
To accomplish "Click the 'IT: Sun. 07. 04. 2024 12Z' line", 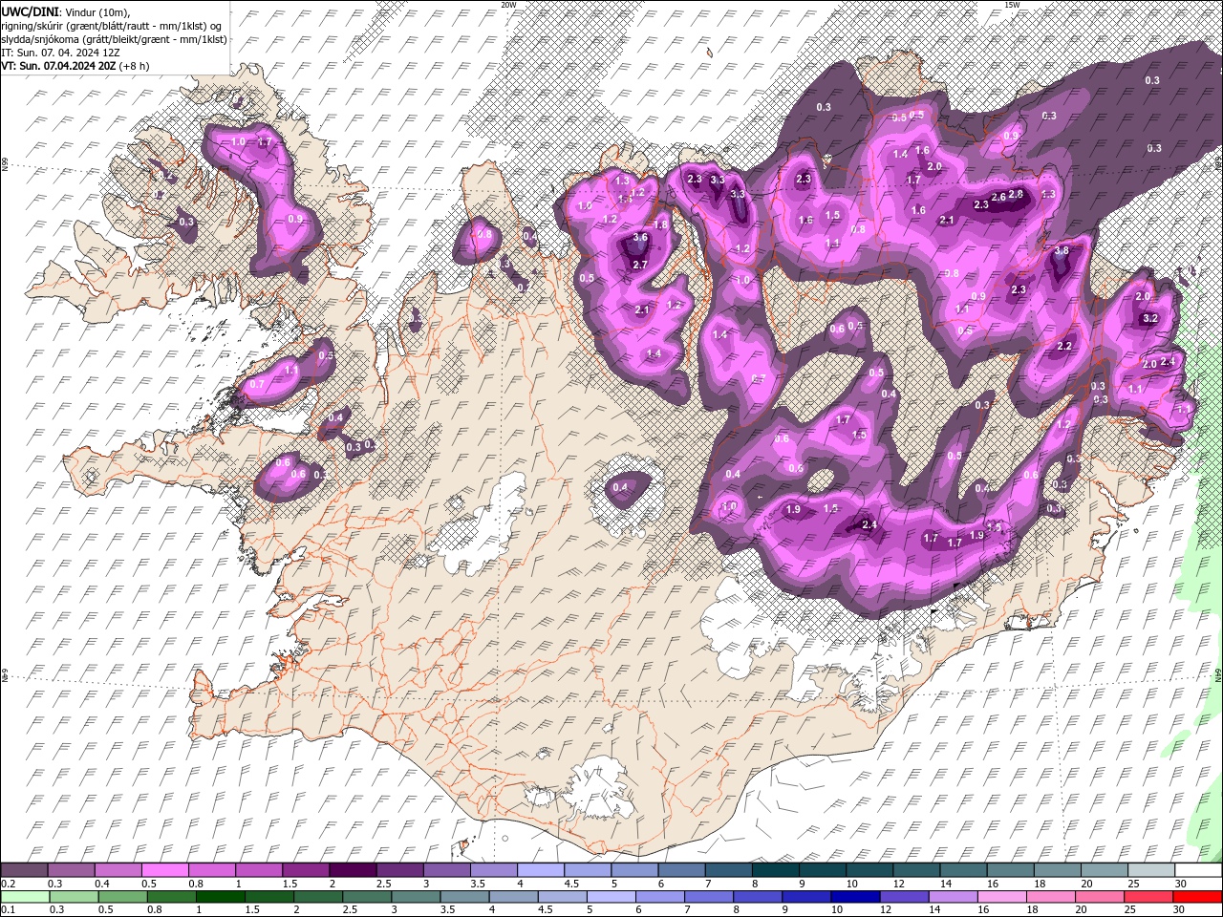I will [60, 53].
